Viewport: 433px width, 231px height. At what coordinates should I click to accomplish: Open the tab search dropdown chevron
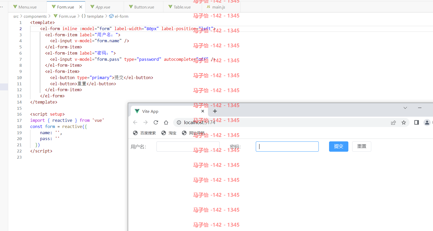click(x=405, y=108)
